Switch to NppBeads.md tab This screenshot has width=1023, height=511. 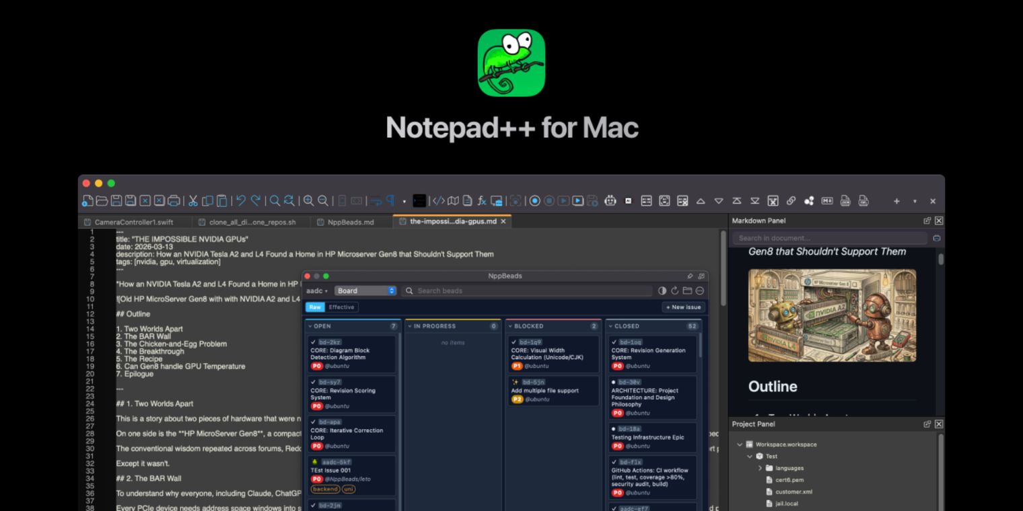(351, 222)
